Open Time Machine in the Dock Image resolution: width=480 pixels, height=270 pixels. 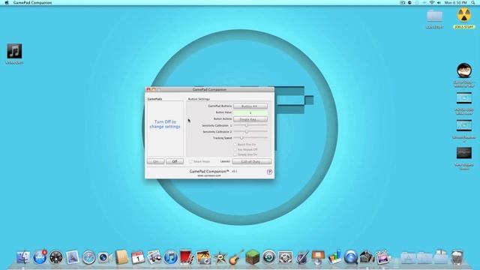click(x=269, y=257)
